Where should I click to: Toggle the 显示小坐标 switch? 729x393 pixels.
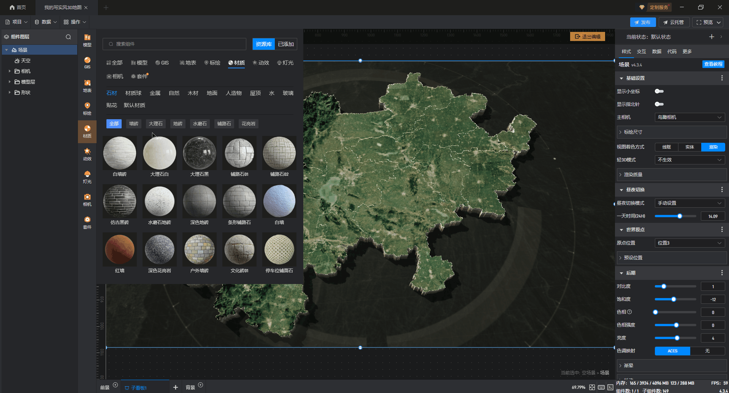(x=659, y=91)
